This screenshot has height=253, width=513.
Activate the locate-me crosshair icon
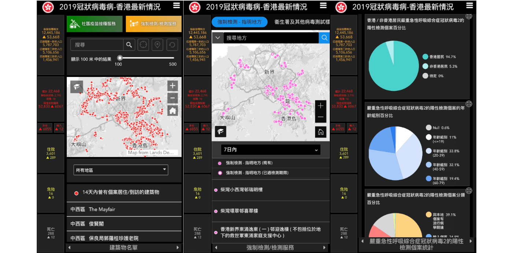click(x=143, y=45)
